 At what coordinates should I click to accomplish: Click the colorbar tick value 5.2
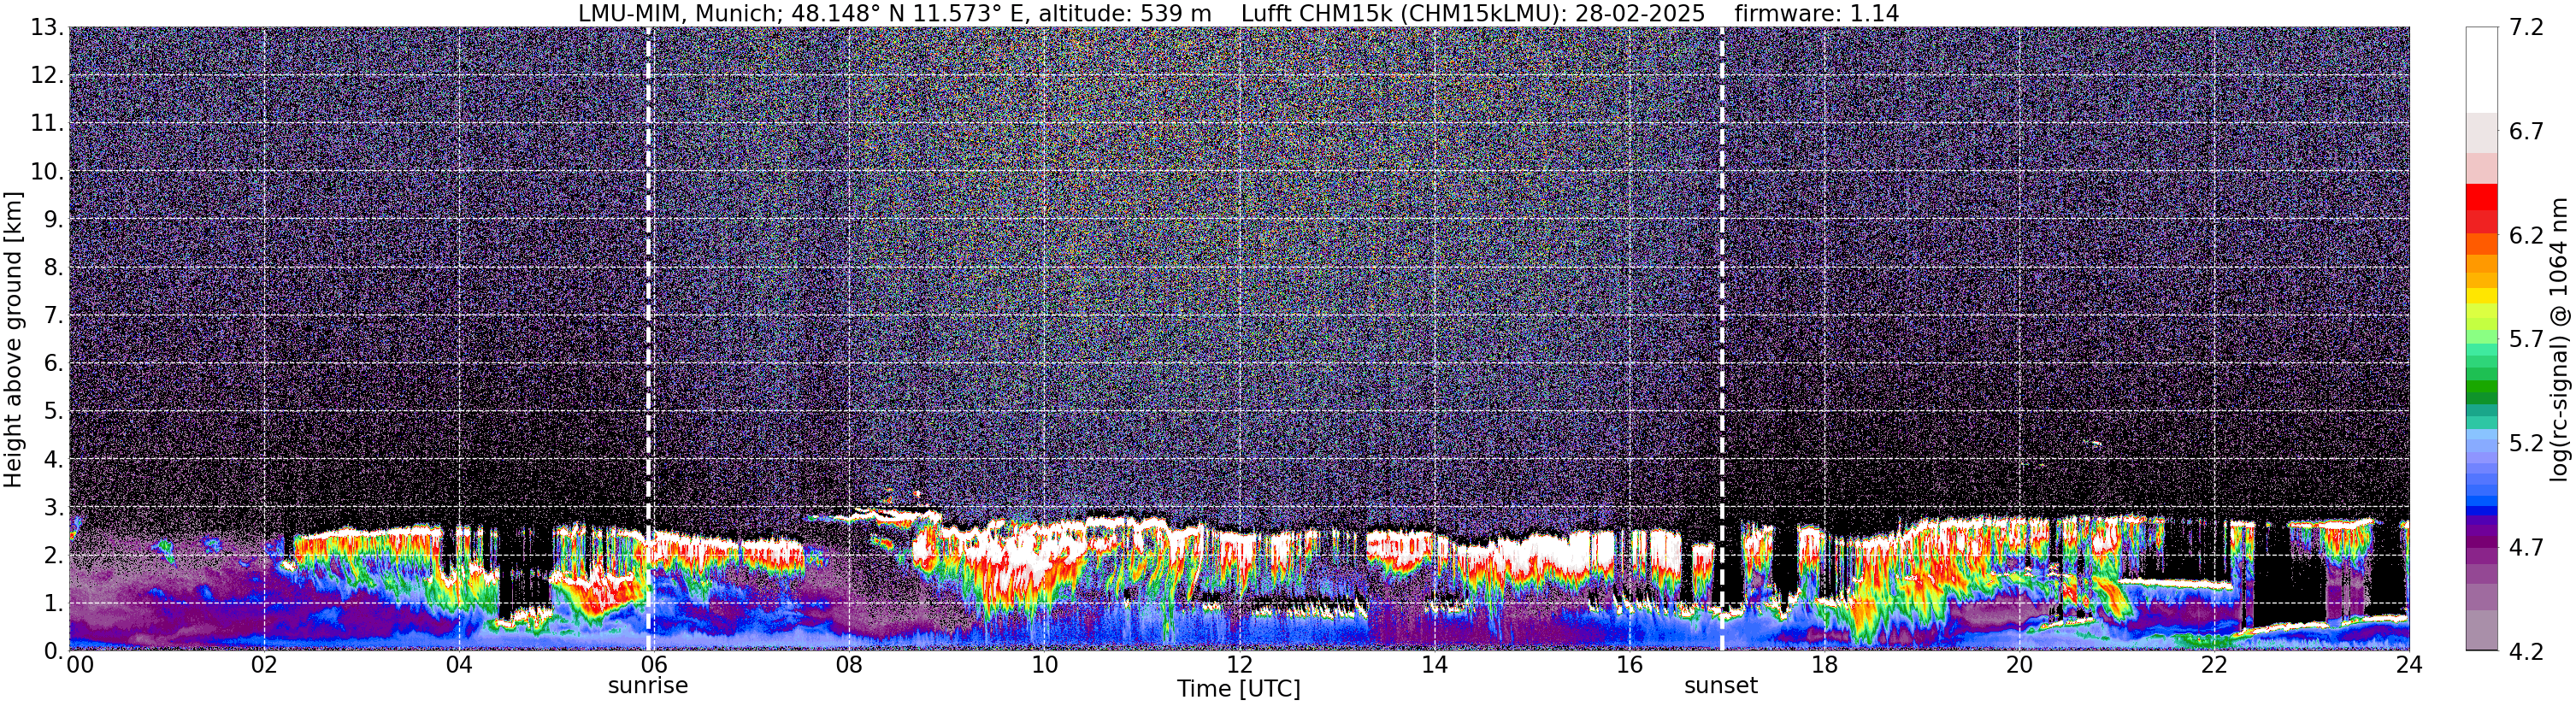pos(2527,444)
